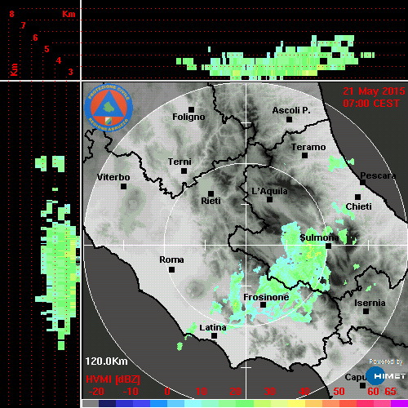The height and width of the screenshot is (408, 408).
Task: Click the Pescara city marker
Action: point(363,182)
